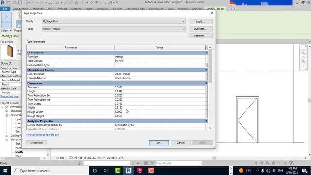The height and width of the screenshot is (175, 311).
Task: Switch to the Annotate ribbon tab
Action: tap(103, 9)
